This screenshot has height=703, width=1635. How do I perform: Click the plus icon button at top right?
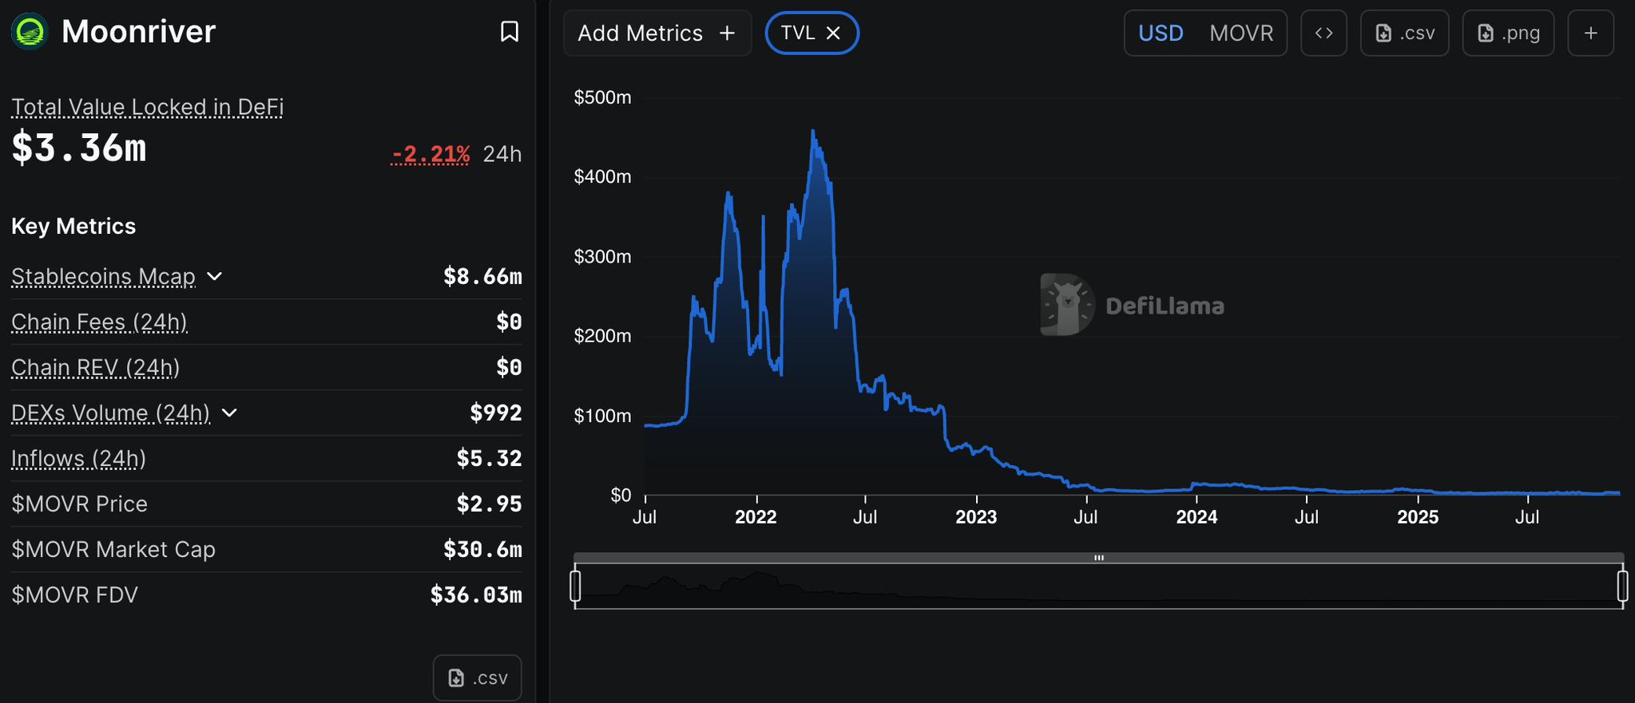pyautogui.click(x=1590, y=33)
